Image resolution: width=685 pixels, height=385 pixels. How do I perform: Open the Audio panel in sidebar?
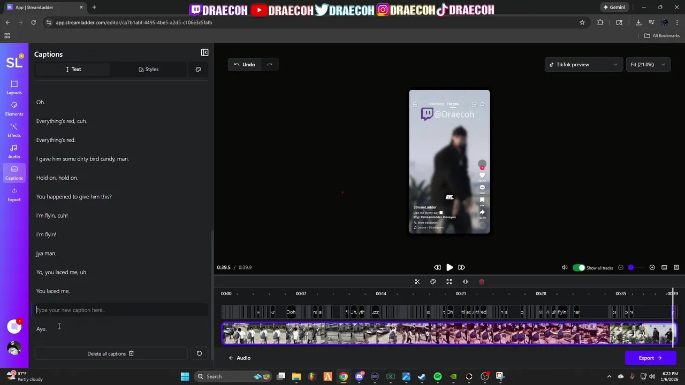(14, 151)
